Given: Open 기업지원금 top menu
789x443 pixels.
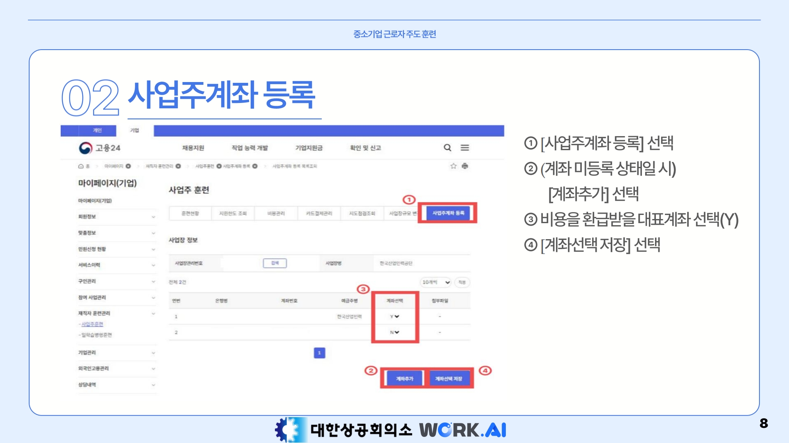Looking at the screenshot, I should tap(309, 148).
